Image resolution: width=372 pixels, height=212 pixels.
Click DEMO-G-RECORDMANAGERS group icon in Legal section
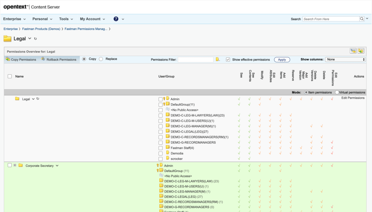168,142
